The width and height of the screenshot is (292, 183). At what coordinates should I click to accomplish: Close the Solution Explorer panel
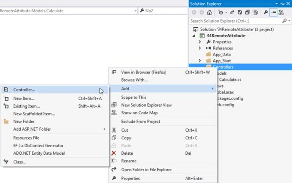pos(288,4)
